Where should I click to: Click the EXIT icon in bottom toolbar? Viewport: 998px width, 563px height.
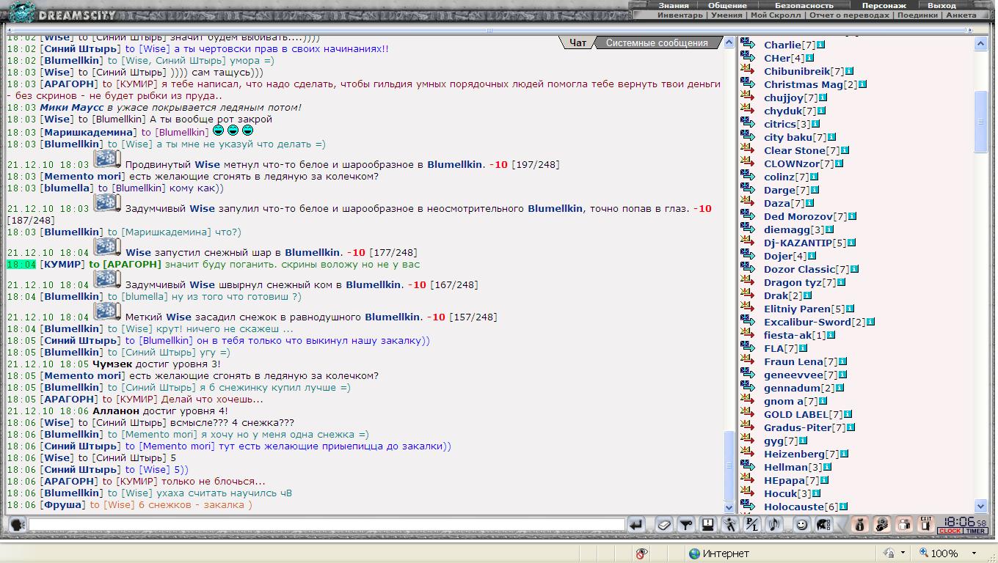926,524
